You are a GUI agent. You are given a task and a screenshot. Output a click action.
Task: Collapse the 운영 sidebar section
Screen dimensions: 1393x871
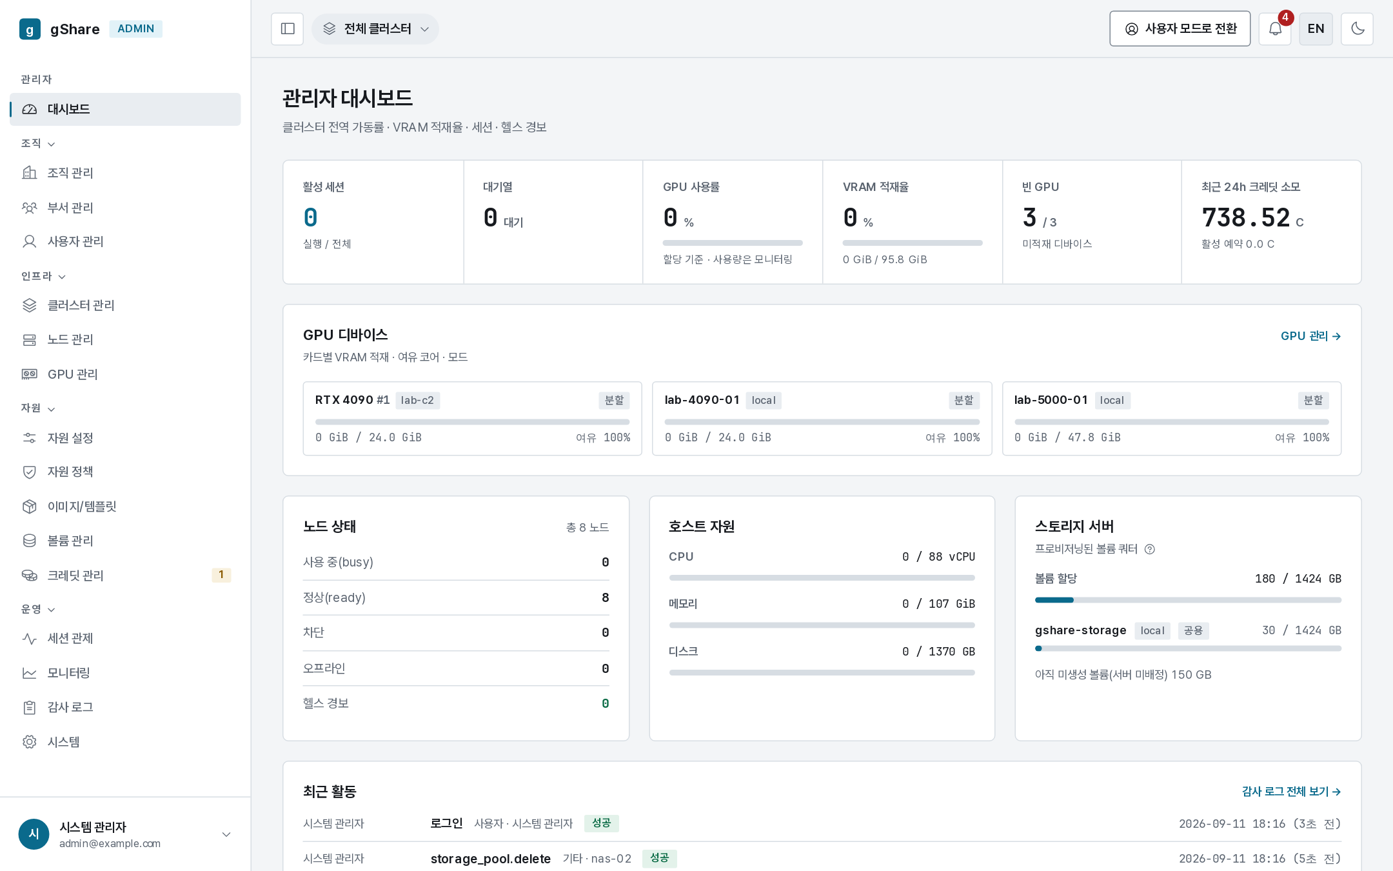(38, 609)
